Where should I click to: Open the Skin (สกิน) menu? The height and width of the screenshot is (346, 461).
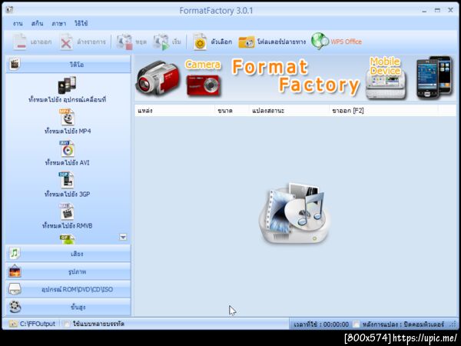pyautogui.click(x=37, y=24)
